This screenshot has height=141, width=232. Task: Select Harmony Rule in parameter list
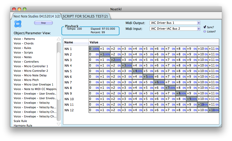23,126
